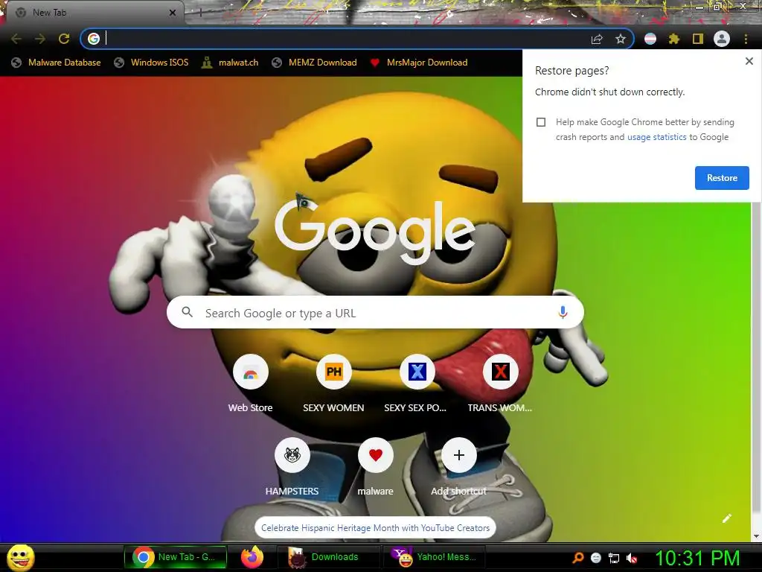Image resolution: width=762 pixels, height=572 pixels.
Task: Reload the page with the refresh icon
Action: tap(64, 39)
